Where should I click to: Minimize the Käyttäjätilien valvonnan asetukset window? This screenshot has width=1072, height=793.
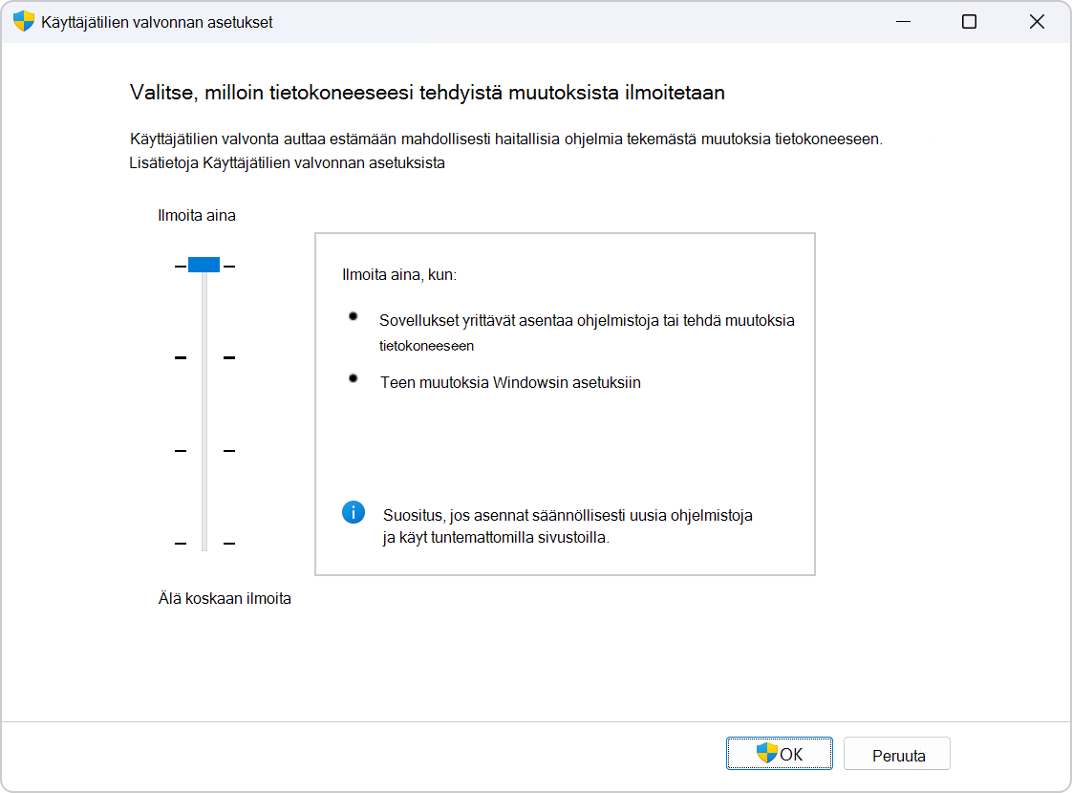coord(903,22)
